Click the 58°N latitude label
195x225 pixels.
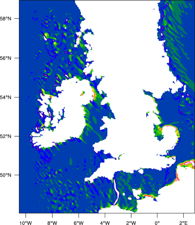pyautogui.click(x=5, y=19)
